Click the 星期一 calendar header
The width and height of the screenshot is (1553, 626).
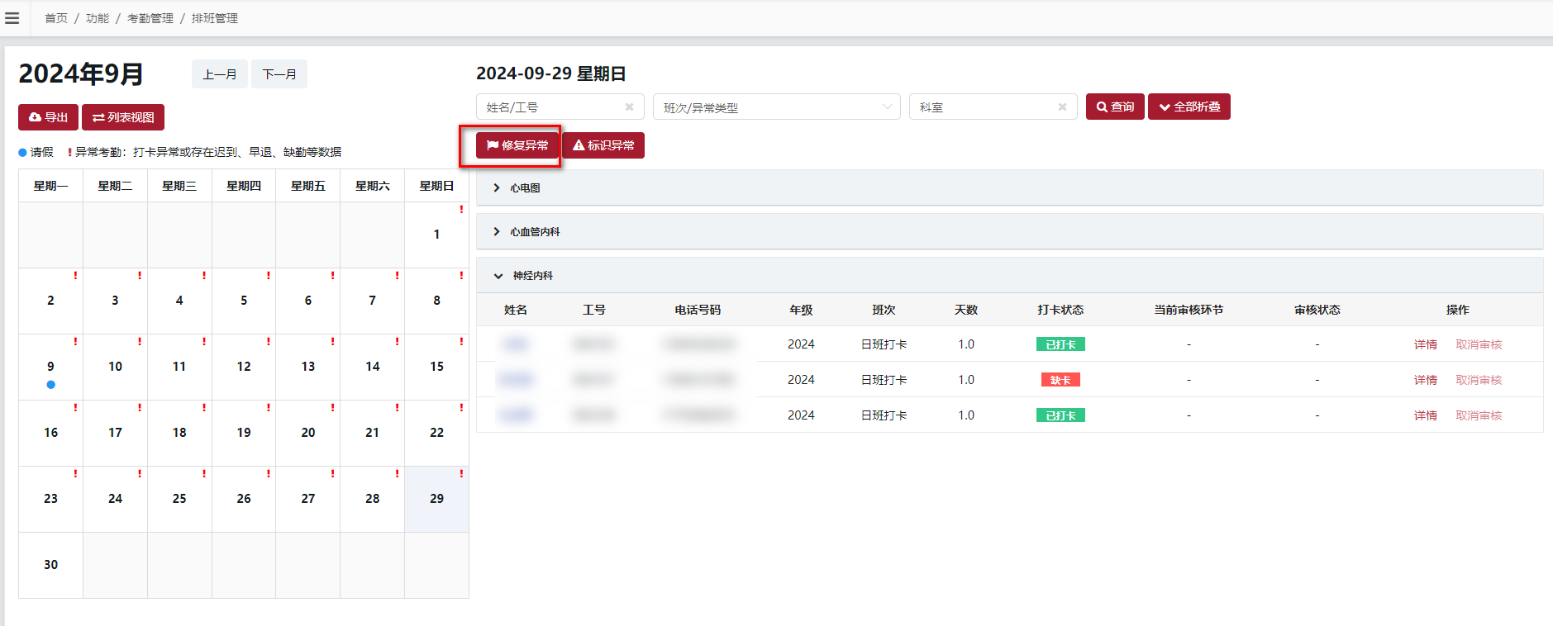50,186
